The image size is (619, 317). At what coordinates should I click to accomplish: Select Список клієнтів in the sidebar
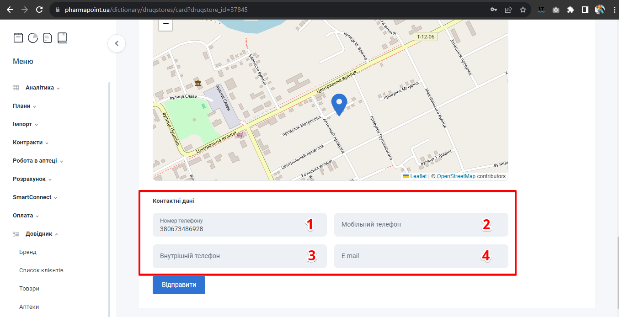pos(41,270)
